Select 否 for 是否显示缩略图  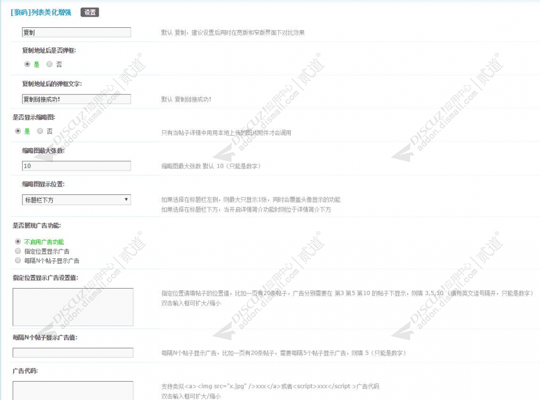tap(40, 131)
